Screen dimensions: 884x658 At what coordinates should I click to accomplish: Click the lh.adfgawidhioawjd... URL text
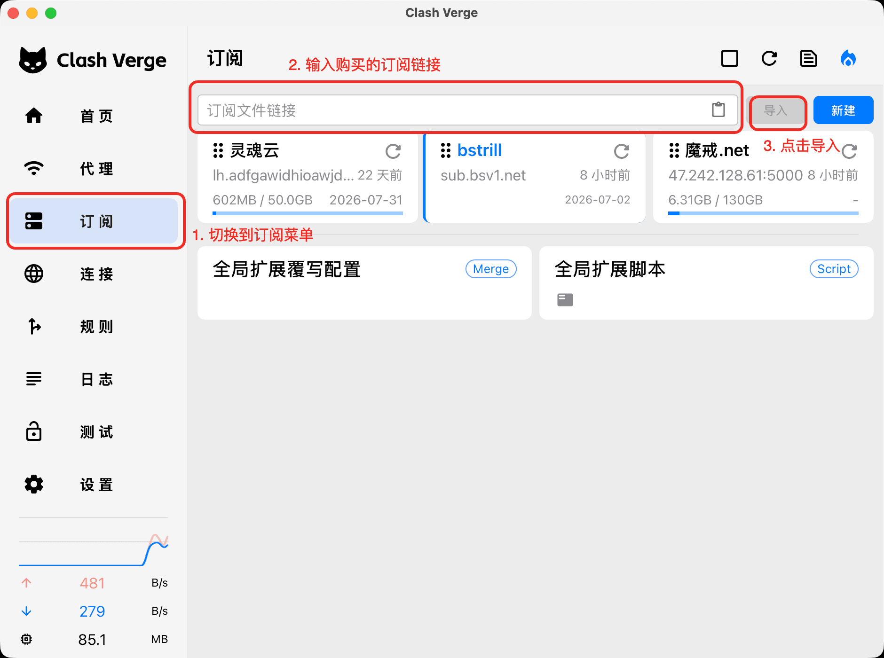pos(283,175)
